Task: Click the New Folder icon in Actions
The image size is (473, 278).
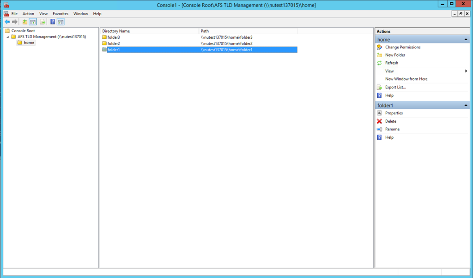Action: (380, 55)
